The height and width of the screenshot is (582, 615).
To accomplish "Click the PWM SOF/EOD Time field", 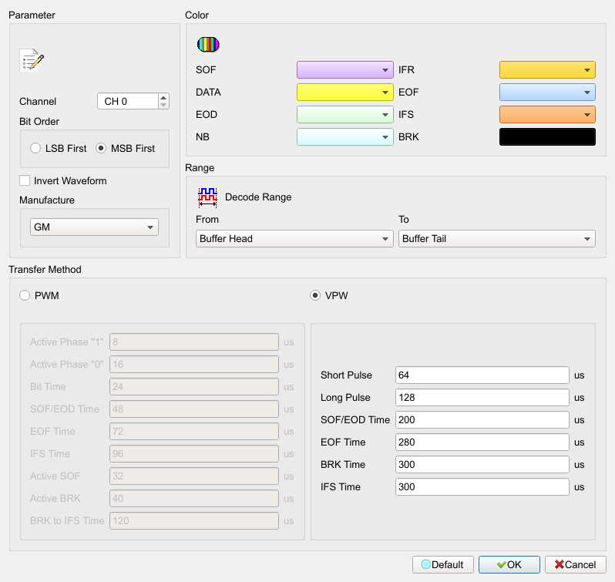I will tap(194, 409).
